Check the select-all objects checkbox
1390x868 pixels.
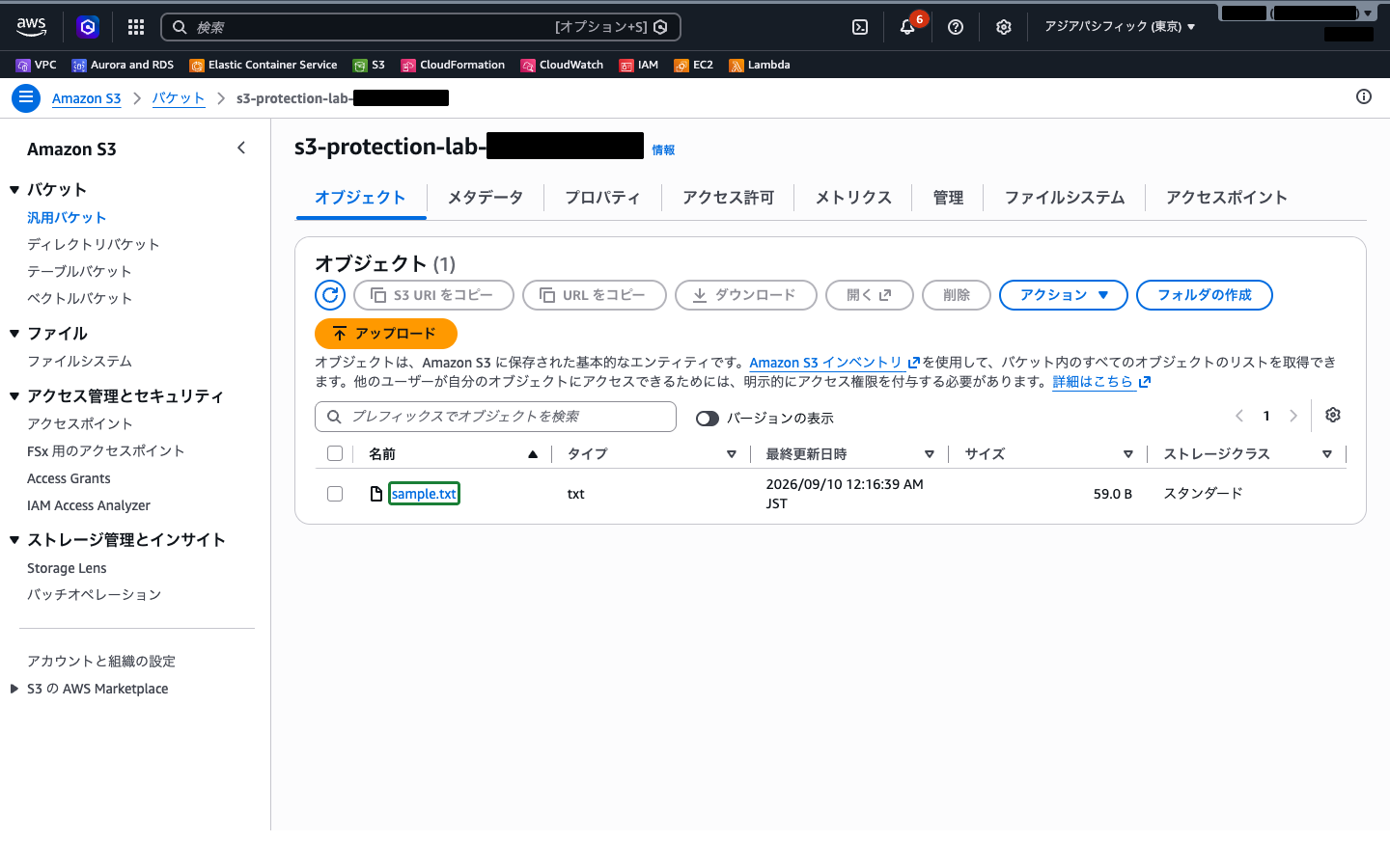pos(335,453)
